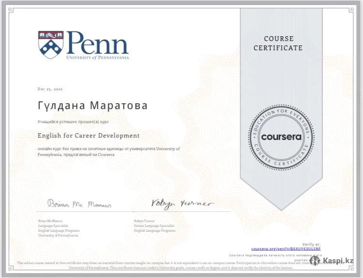Click the date Dec 23, 2022

pos(50,89)
